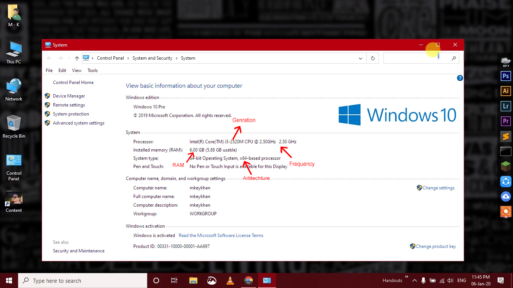Open VLC media player from the taskbar
This screenshot has width=513, height=288.
tap(230, 280)
